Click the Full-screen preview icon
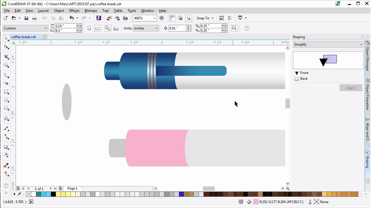Viewport: 371px width, 208px height. [161, 18]
